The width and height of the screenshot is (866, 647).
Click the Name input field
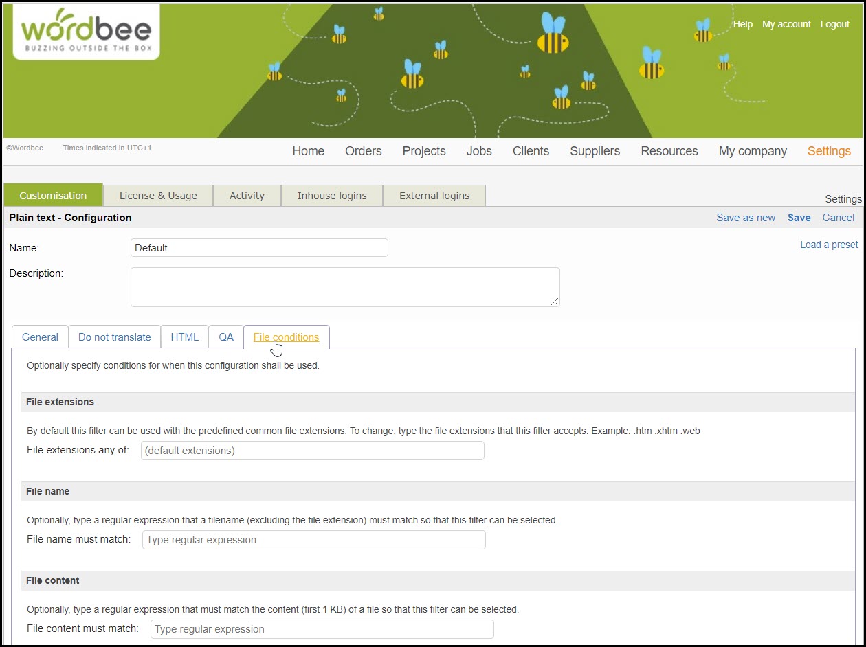pos(259,248)
